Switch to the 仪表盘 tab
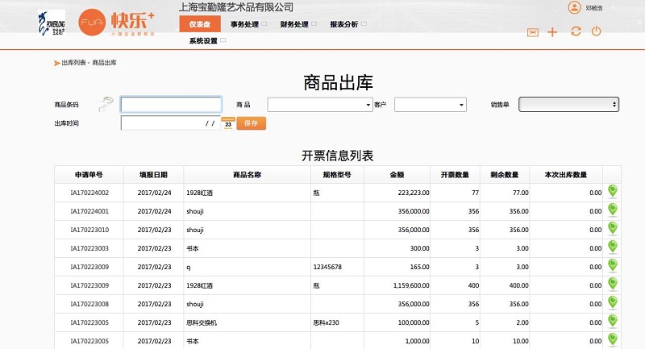This screenshot has height=349, width=645. 199,24
